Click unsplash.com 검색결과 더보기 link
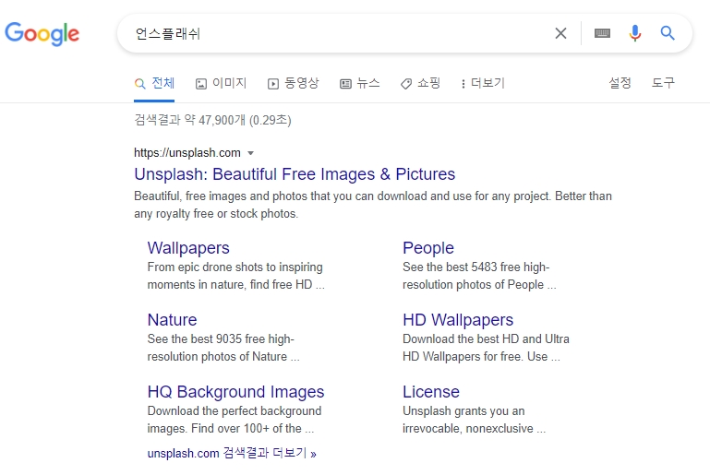This screenshot has width=710, height=475. coord(232,453)
